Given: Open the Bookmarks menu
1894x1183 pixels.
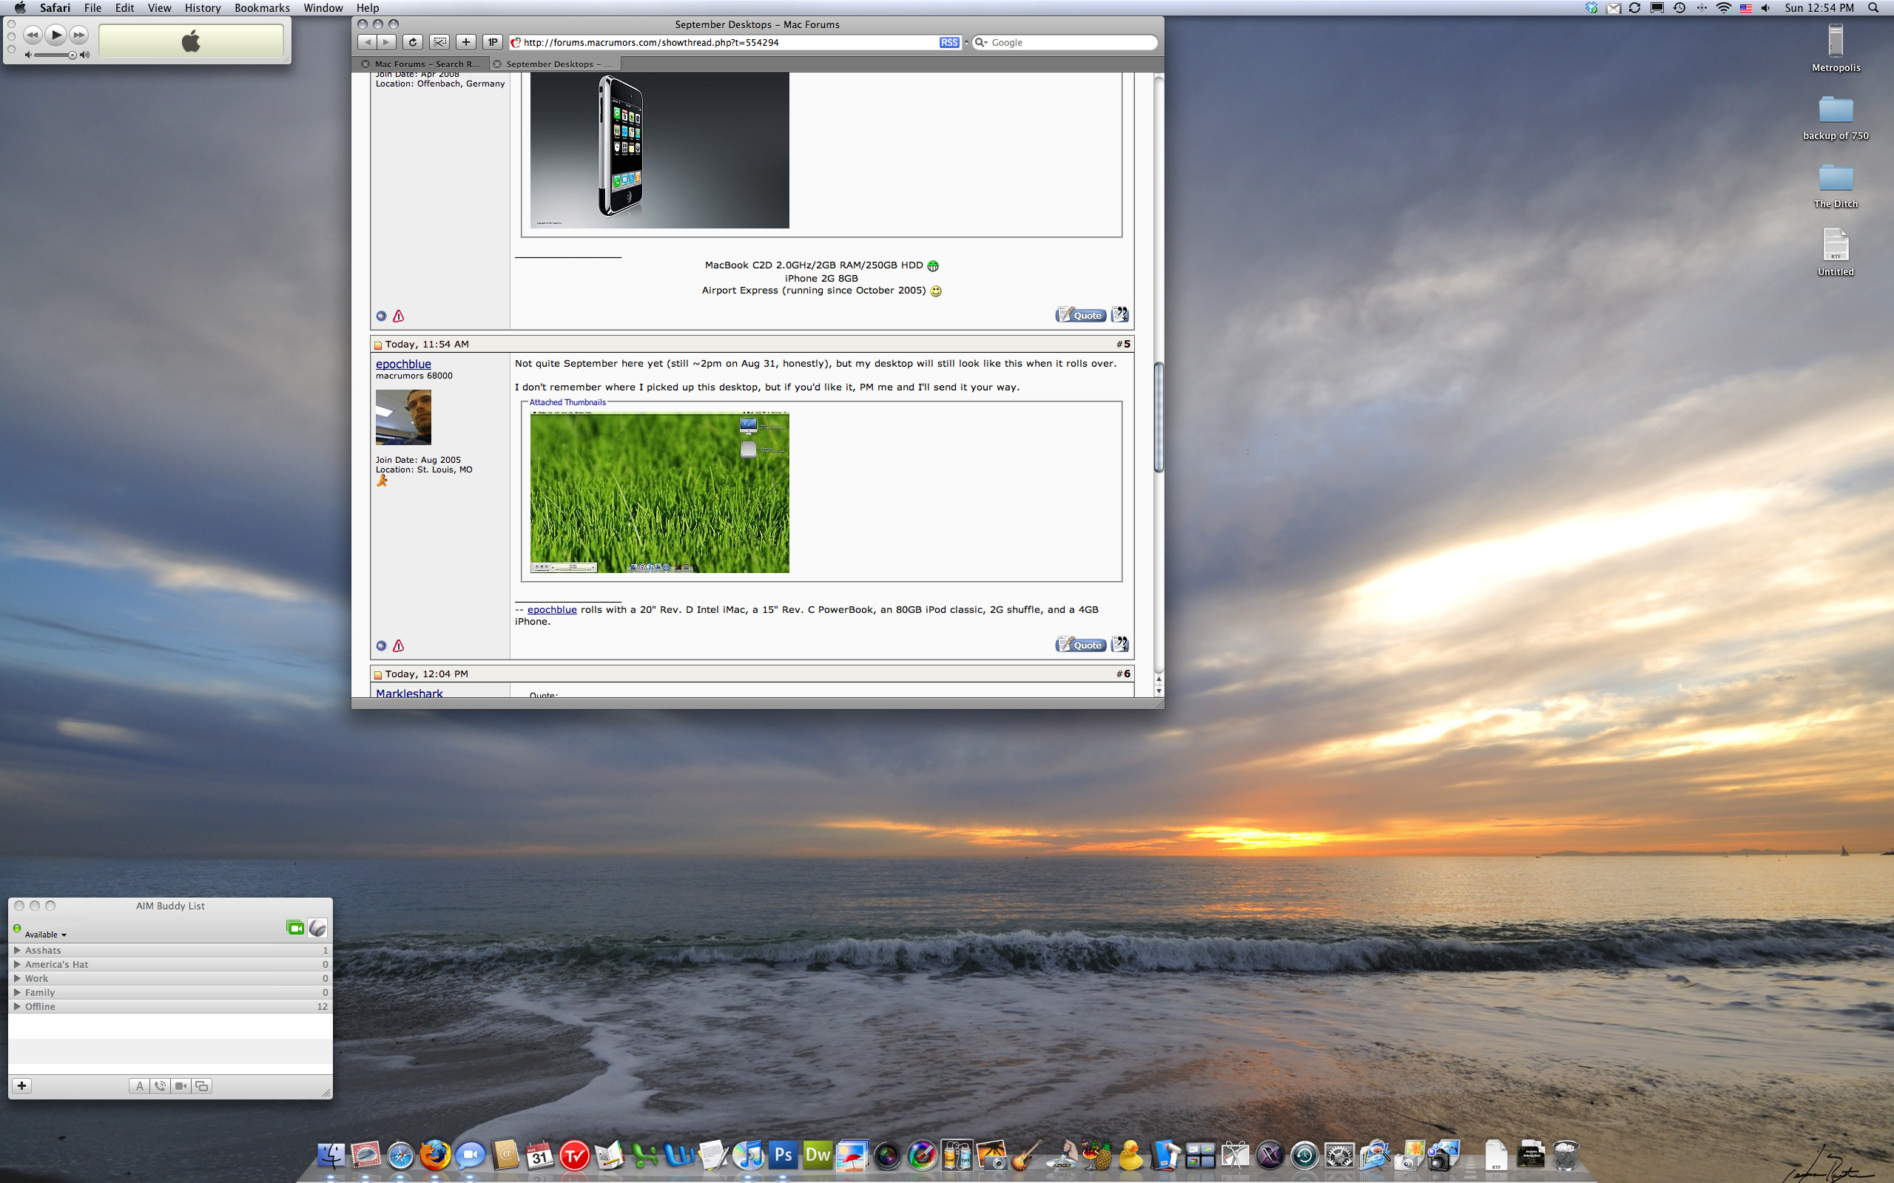Looking at the screenshot, I should coord(261,8).
